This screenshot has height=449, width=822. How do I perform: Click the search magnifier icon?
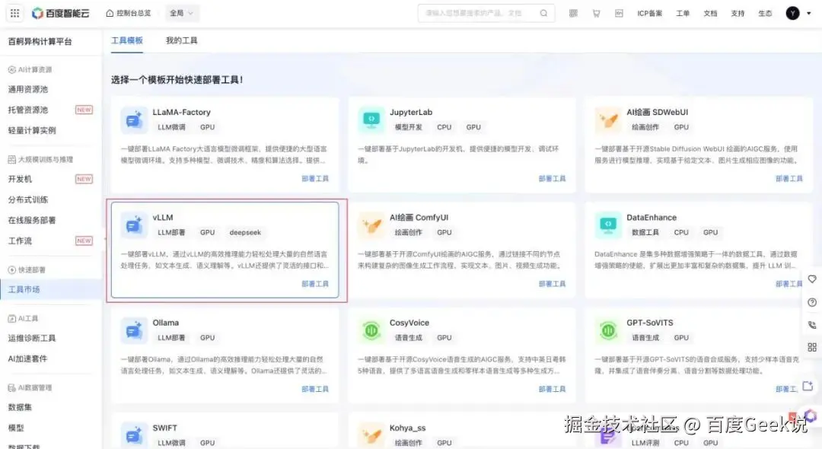(543, 13)
